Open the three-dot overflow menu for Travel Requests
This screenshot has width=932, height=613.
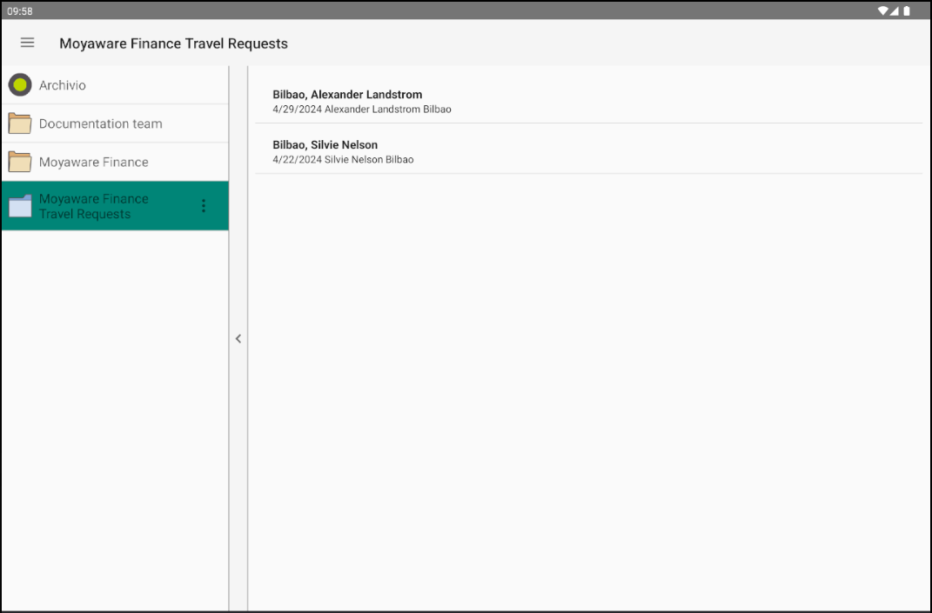tap(204, 205)
